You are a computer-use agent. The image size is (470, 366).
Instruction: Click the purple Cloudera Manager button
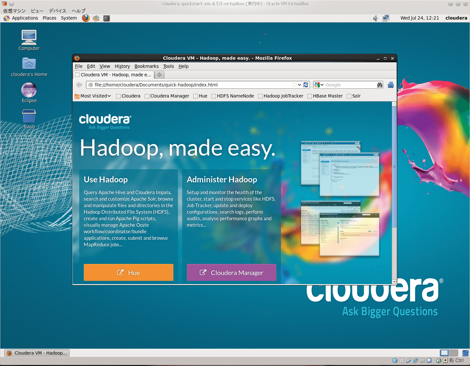(231, 272)
